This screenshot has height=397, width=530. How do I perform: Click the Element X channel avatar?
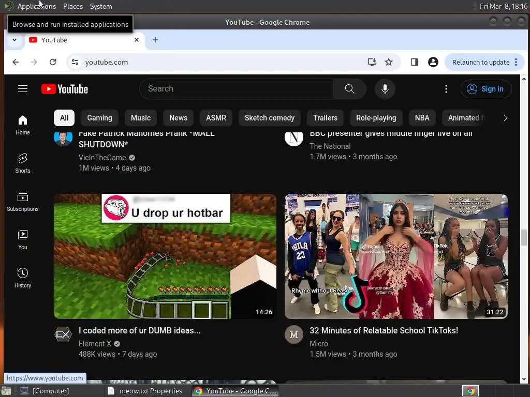click(x=63, y=334)
